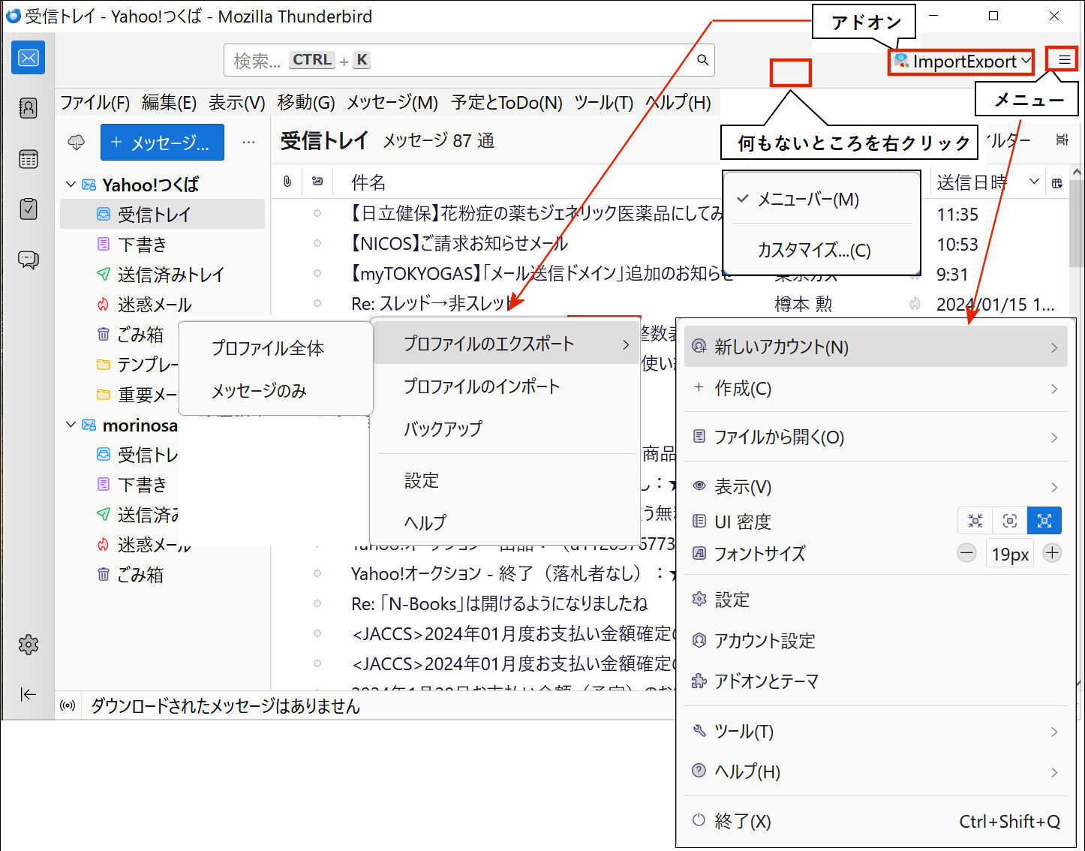Open settings via sidebar gear icon
The height and width of the screenshot is (851, 1085).
[28, 644]
